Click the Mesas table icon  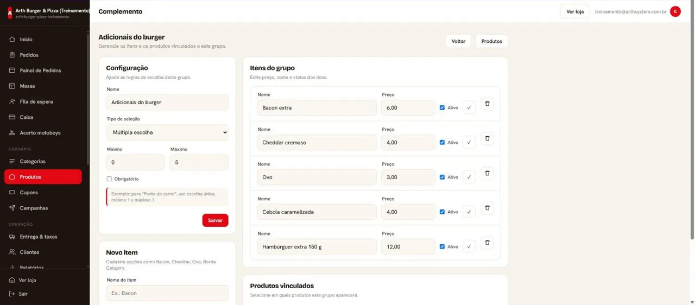[x=12, y=86]
